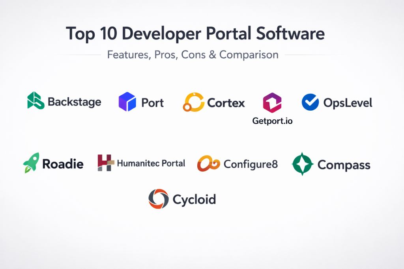Click the Backstage name text
This screenshot has height=269, width=404.
pos(74,102)
